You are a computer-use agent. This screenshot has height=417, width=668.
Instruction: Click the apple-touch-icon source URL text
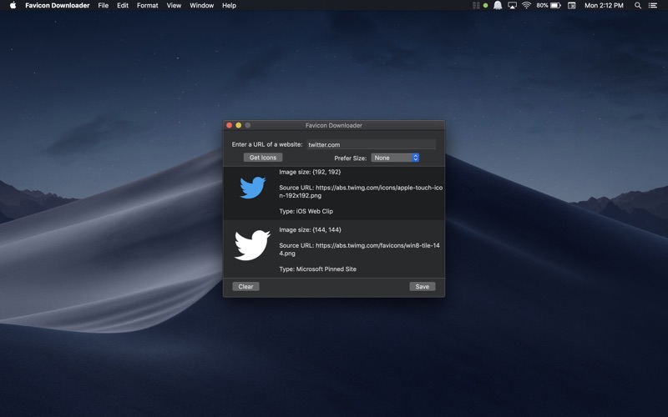coord(361,192)
